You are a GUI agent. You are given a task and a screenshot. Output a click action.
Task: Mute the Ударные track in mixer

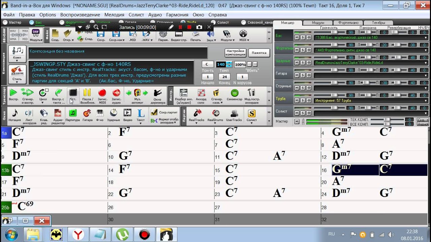coord(297,63)
